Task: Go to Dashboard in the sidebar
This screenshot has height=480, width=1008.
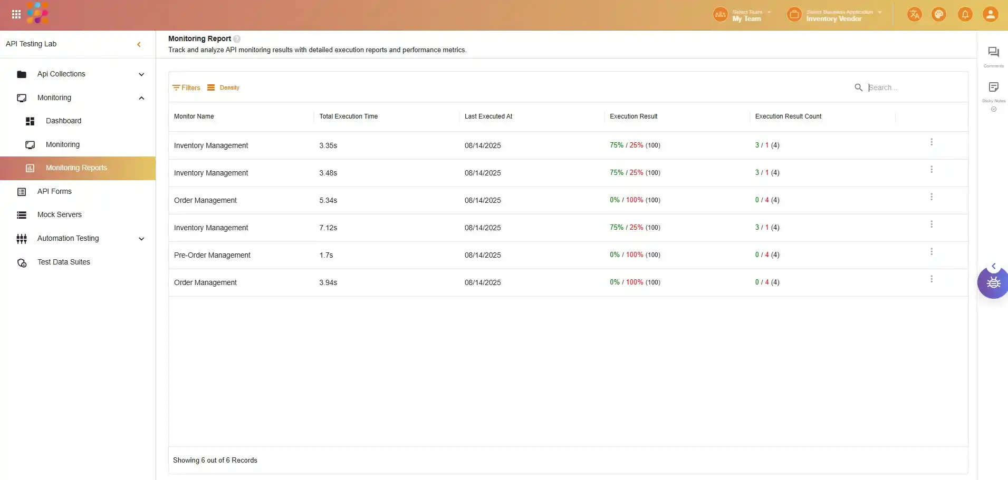Action: 63,121
